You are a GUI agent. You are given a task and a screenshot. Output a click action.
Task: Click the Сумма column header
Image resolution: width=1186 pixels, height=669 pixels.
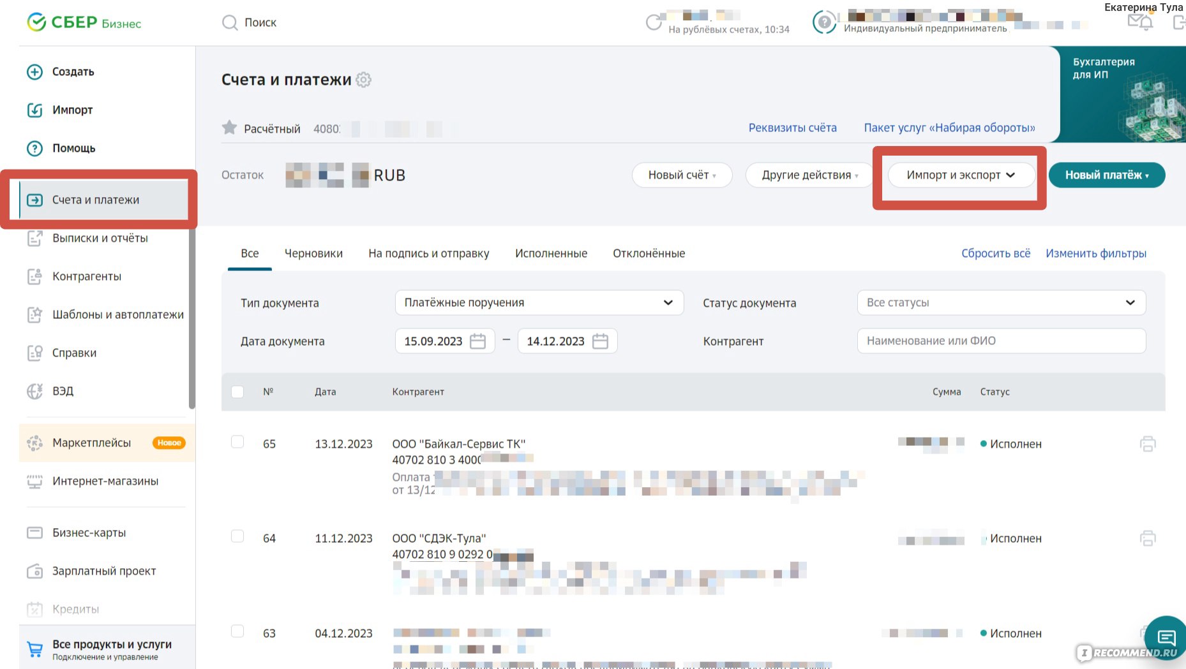click(x=947, y=392)
